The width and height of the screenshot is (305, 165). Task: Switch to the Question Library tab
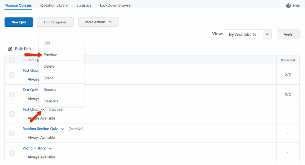pyautogui.click(x=54, y=5)
